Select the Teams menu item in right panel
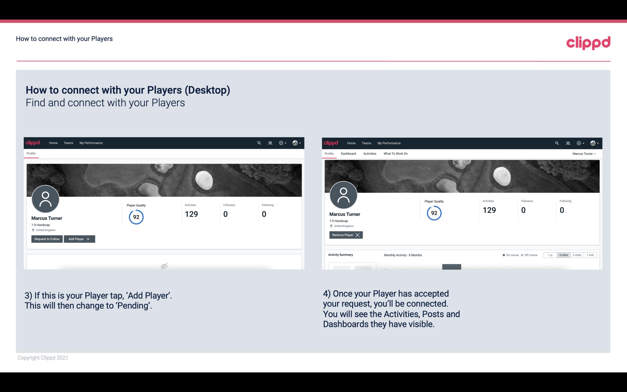This screenshot has width=627, height=392. (x=366, y=143)
